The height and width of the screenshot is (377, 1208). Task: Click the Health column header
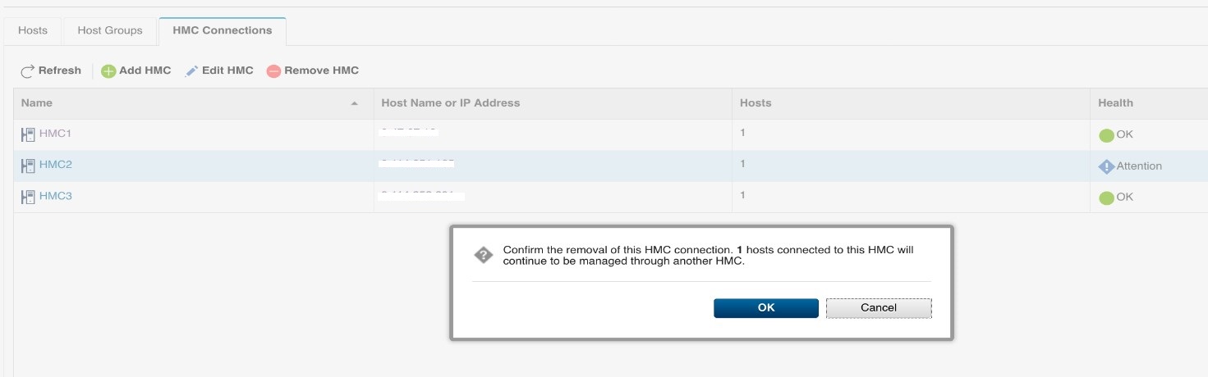coord(1115,103)
